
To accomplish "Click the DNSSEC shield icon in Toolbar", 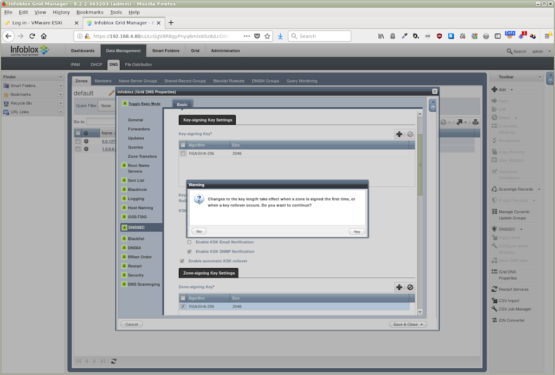I will click(494, 229).
